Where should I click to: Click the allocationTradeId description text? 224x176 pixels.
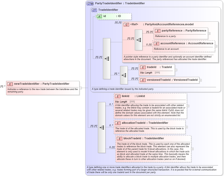pyautogui.click(x=149, y=130)
